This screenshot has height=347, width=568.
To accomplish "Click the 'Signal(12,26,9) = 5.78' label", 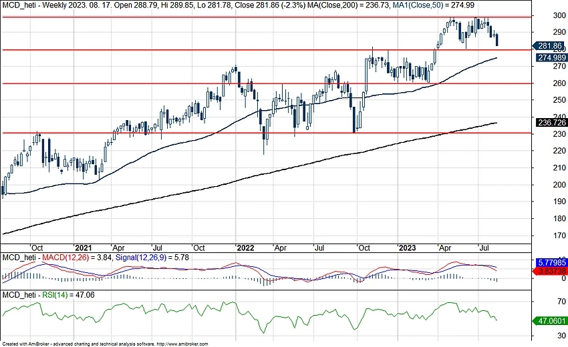I will [152, 258].
